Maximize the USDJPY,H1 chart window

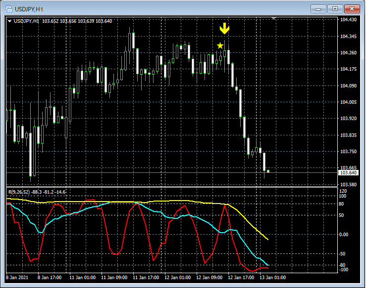click(335, 8)
